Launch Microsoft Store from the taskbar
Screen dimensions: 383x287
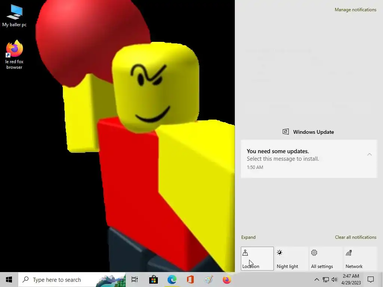[x=153, y=280]
